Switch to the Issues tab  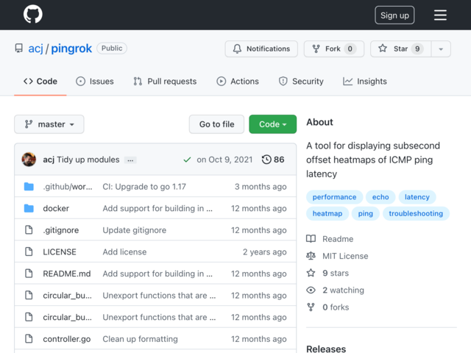(x=95, y=82)
